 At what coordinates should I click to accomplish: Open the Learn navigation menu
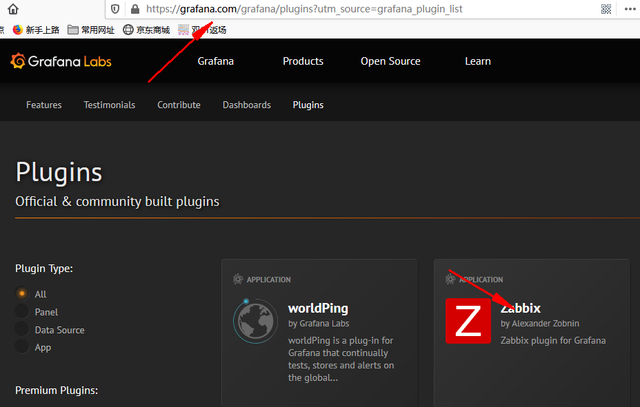[x=478, y=61]
